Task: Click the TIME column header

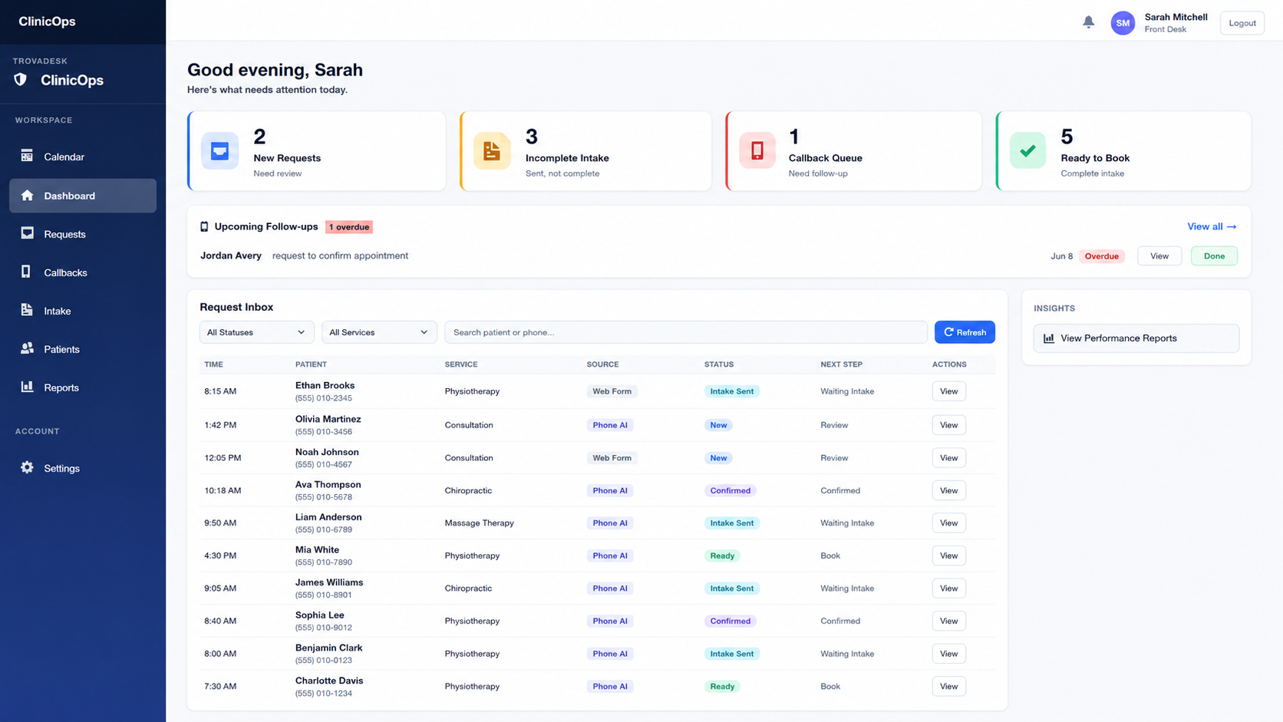Action: point(214,364)
